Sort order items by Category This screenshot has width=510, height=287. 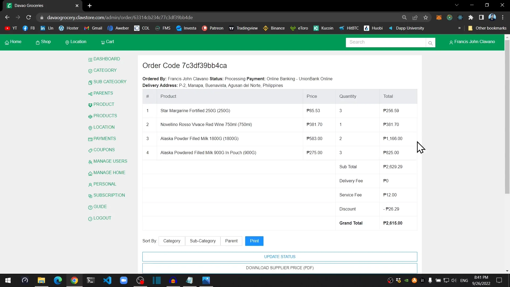pos(172,241)
